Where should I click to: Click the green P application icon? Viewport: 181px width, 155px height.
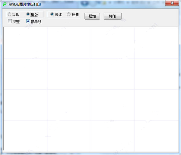tap(5, 5)
